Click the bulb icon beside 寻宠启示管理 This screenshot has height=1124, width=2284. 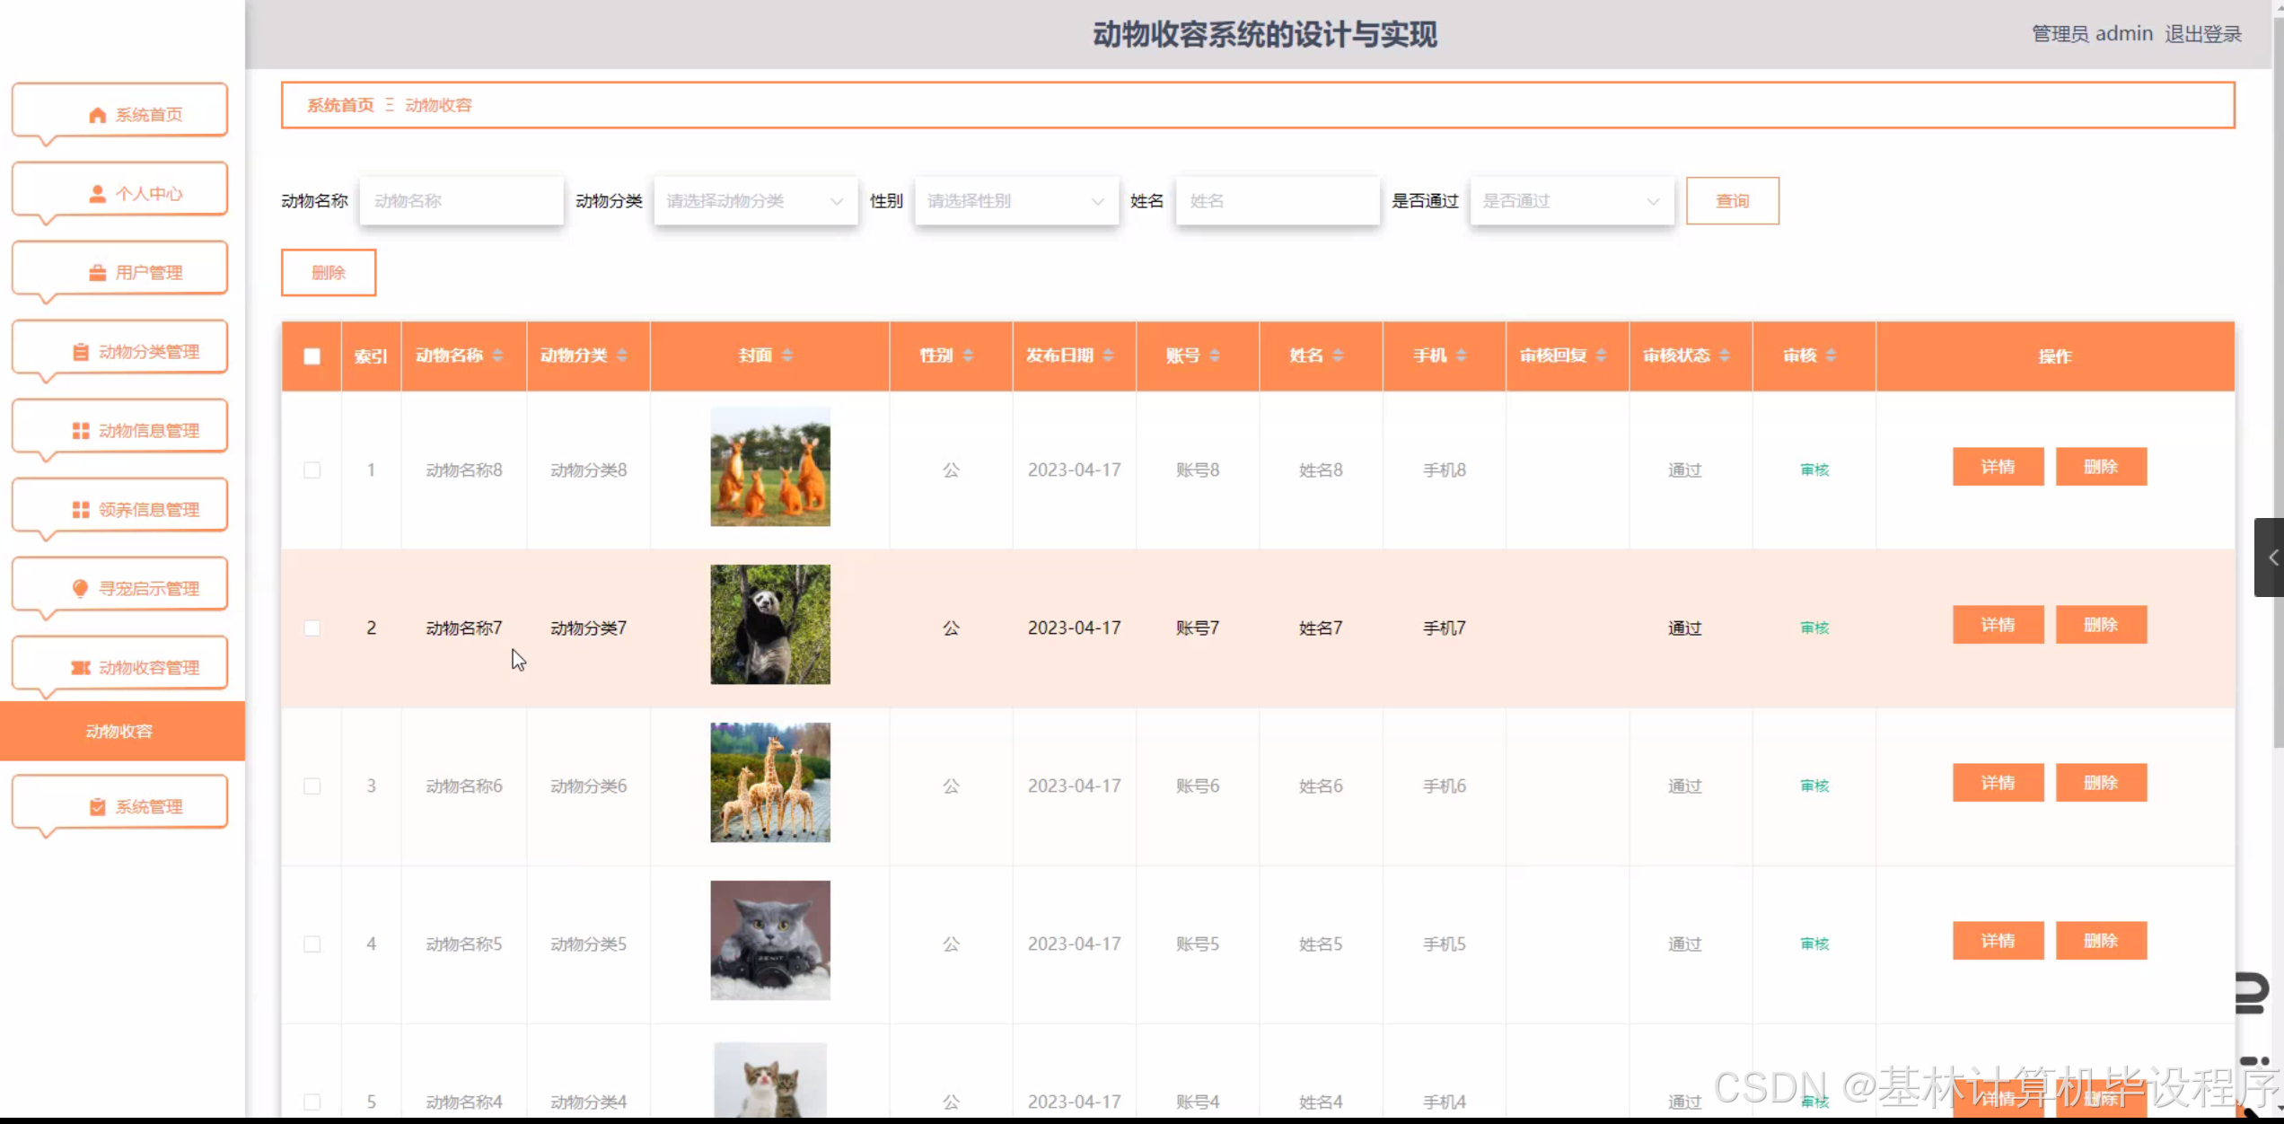click(x=81, y=589)
